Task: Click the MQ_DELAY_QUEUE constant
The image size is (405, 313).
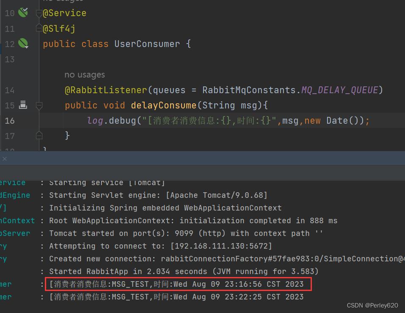Action: coord(340,90)
